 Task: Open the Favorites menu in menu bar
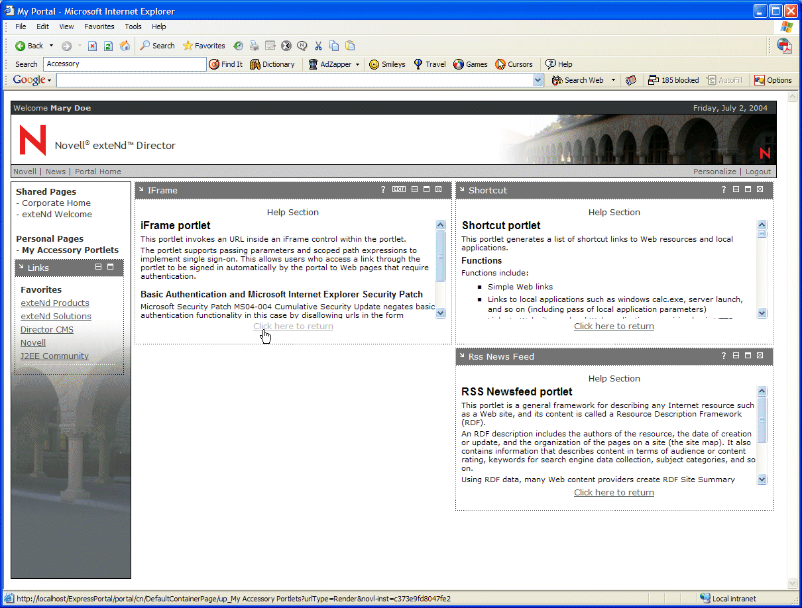click(x=99, y=26)
